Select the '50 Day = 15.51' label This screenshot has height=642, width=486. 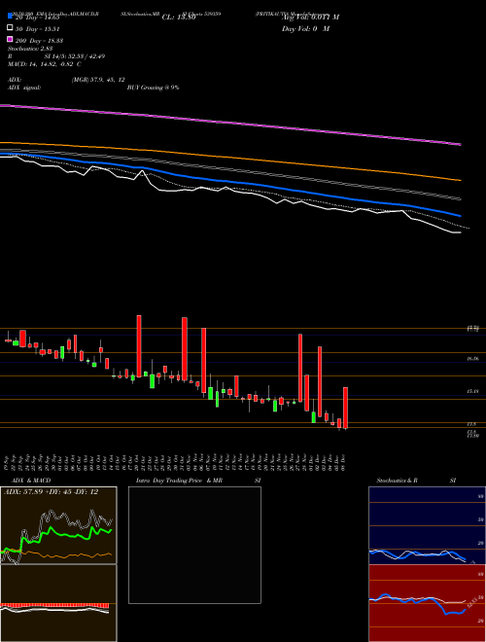(x=38, y=28)
